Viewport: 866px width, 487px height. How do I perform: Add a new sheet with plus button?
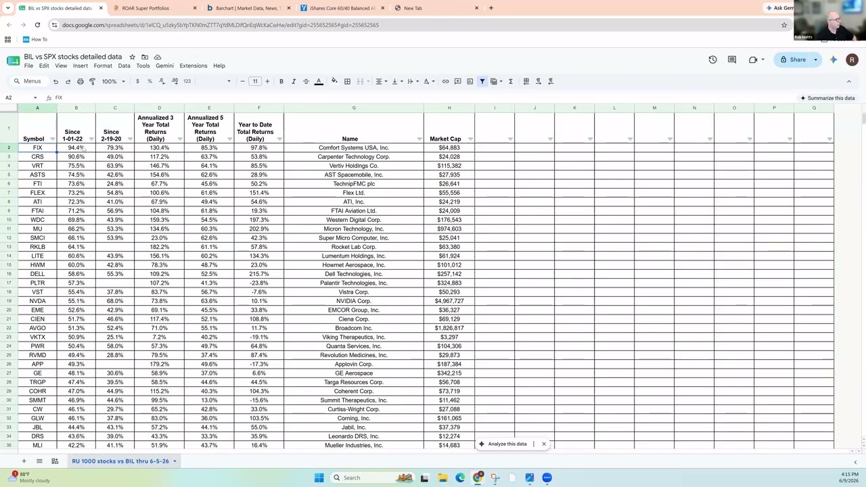(x=24, y=461)
